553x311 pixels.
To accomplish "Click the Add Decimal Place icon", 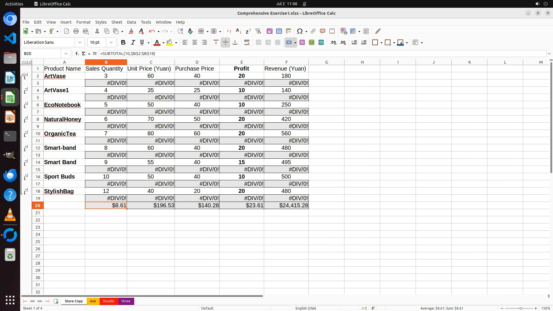I will pos(333,42).
